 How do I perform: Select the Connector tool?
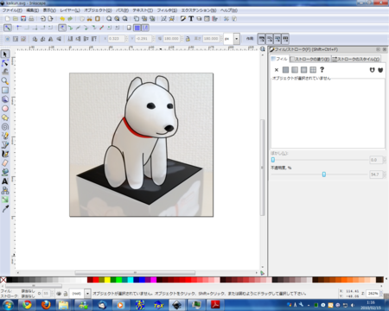click(x=5, y=190)
